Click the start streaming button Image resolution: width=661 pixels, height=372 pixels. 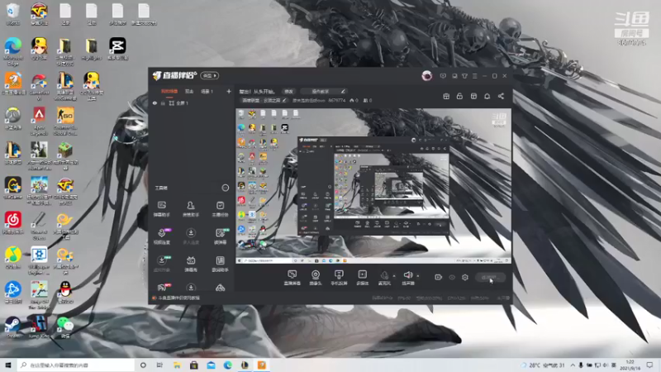(x=490, y=278)
